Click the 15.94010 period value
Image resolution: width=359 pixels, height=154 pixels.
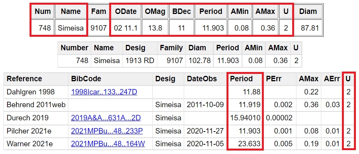coord(245,118)
